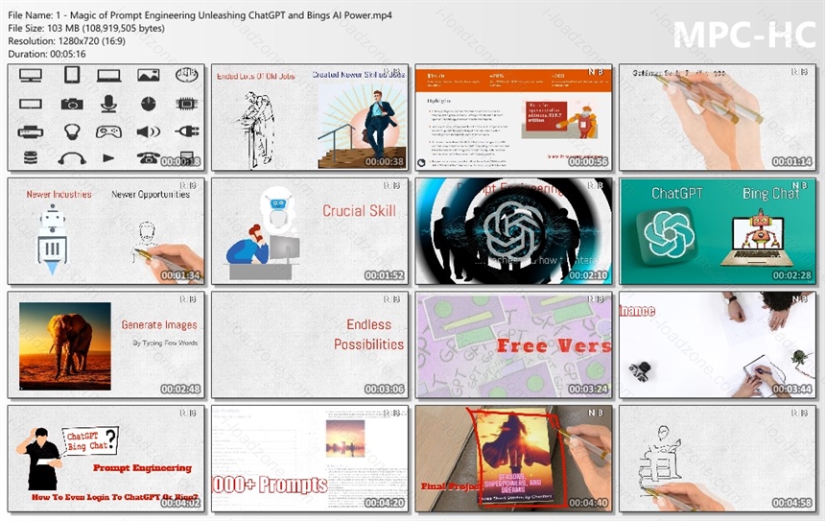Click the microphone icon
Image resolution: width=825 pixels, height=521 pixels.
tap(108, 104)
